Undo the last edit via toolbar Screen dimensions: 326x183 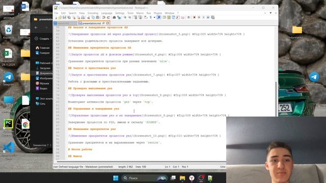[104, 17]
